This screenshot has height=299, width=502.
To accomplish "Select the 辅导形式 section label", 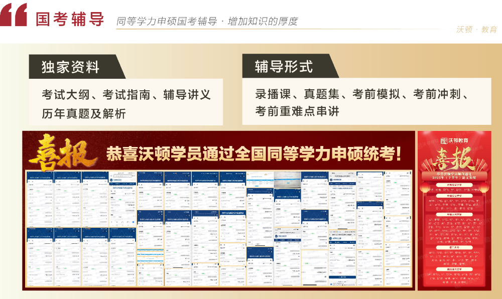I will tap(284, 67).
